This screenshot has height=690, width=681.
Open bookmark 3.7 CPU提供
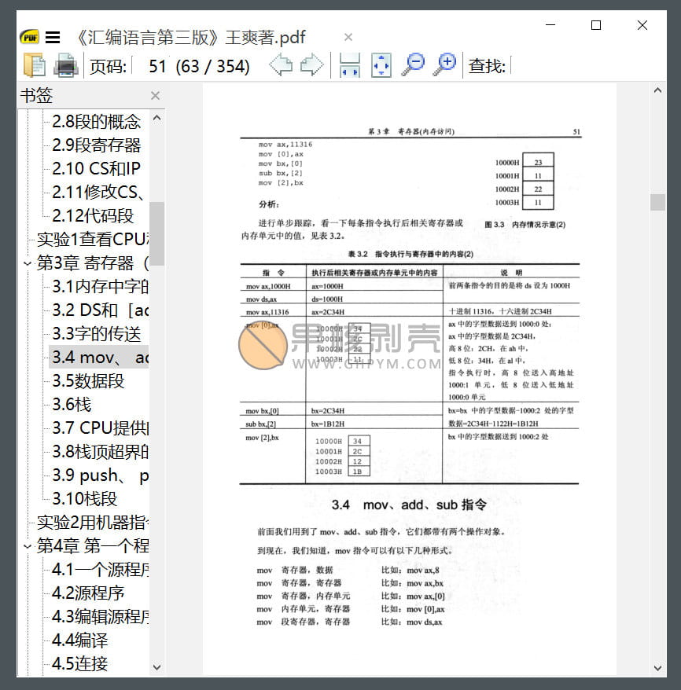[x=100, y=428]
